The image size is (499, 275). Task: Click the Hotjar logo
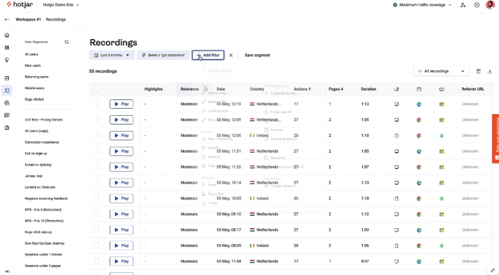coord(20,5)
